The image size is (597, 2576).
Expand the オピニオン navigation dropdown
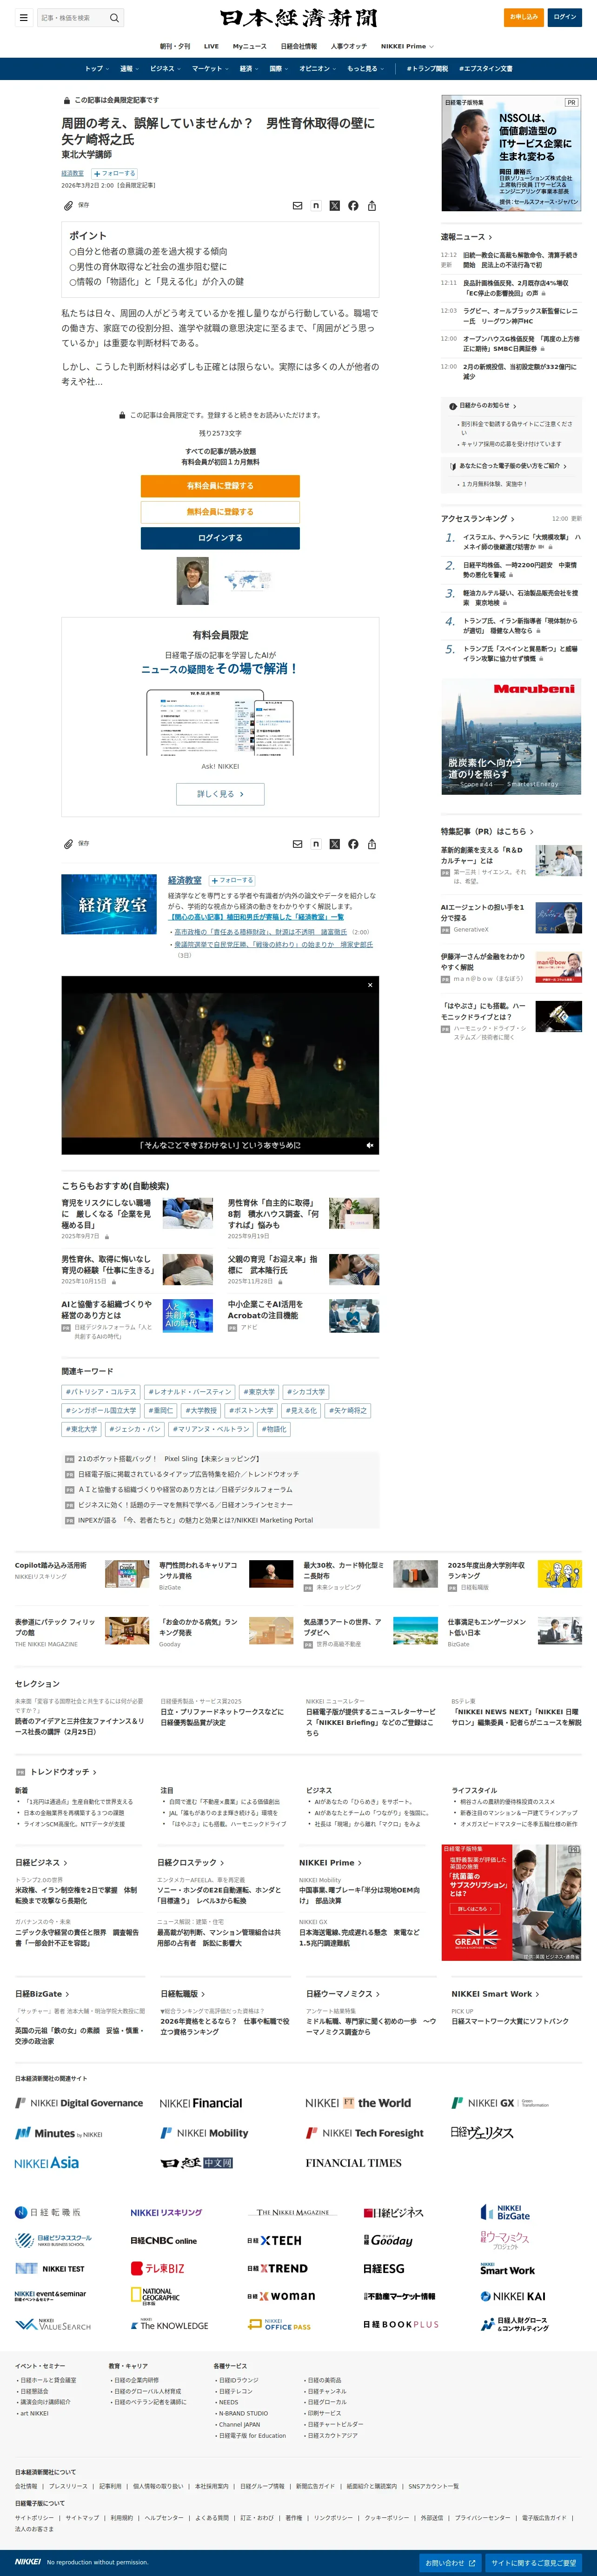[x=318, y=69]
